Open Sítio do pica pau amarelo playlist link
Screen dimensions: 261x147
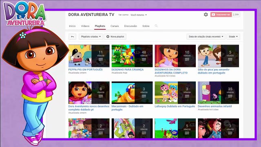click(x=214, y=71)
